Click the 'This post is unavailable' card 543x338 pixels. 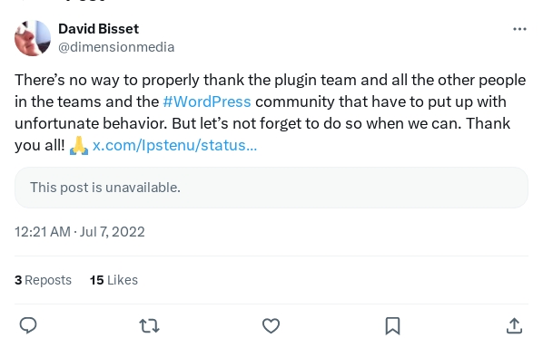tap(271, 188)
